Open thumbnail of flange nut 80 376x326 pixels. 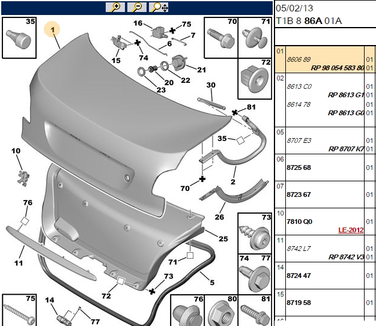pyautogui.click(x=221, y=310)
